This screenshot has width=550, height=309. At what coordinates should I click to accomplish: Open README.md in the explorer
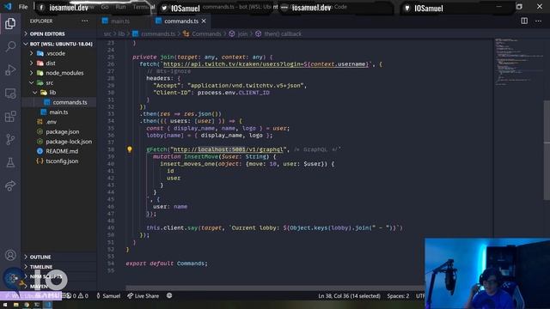[x=62, y=151]
